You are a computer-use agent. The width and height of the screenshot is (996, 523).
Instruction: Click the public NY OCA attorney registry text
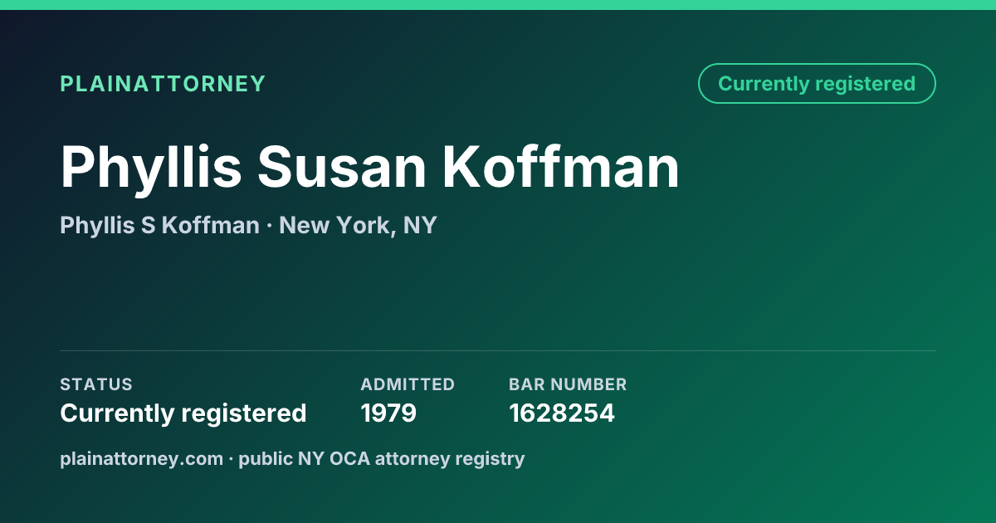tap(382, 458)
